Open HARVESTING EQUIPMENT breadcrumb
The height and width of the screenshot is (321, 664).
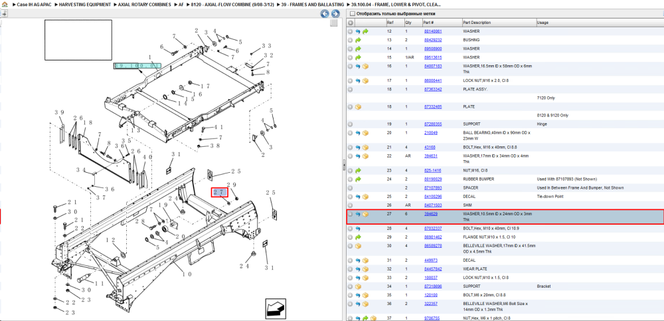tap(86, 4)
